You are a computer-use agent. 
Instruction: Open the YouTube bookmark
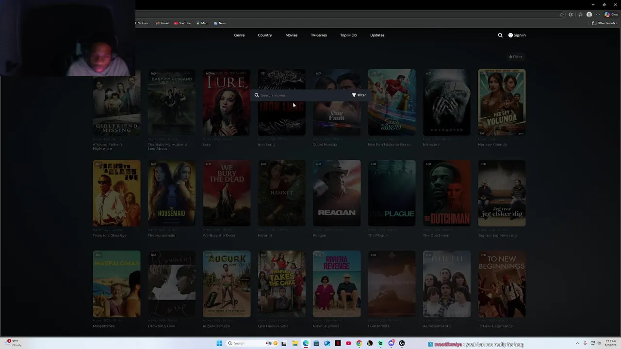click(182, 23)
